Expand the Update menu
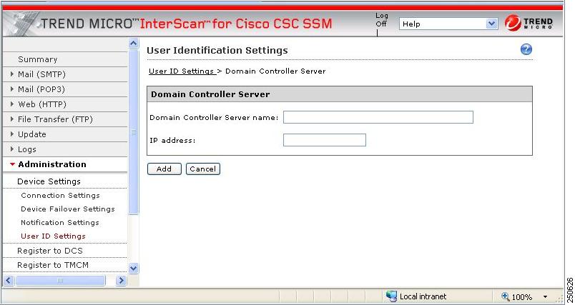Viewport: 575px width, 305px height. 32,134
